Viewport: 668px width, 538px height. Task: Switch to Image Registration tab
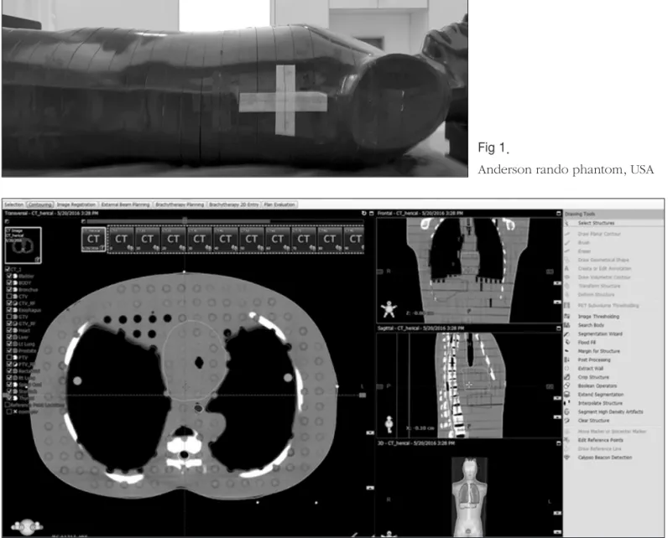pos(76,204)
